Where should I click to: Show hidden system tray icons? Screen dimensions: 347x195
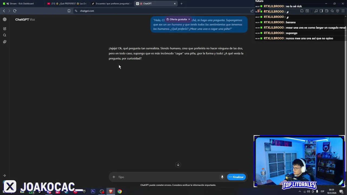(300, 191)
